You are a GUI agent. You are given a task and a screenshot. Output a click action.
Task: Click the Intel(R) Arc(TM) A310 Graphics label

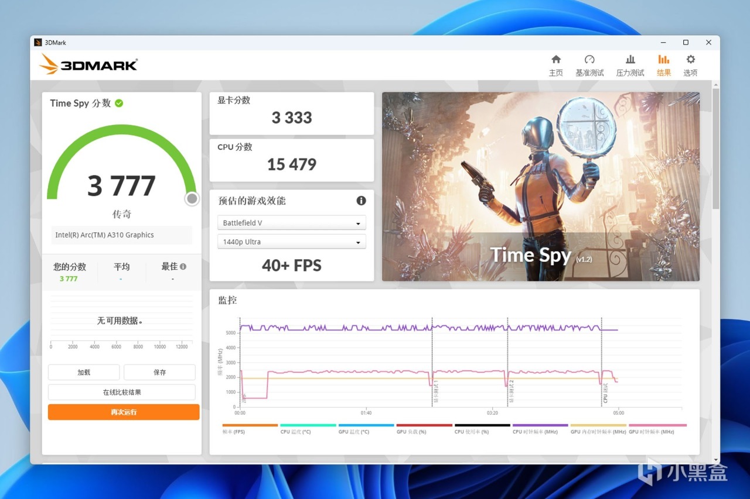click(105, 235)
